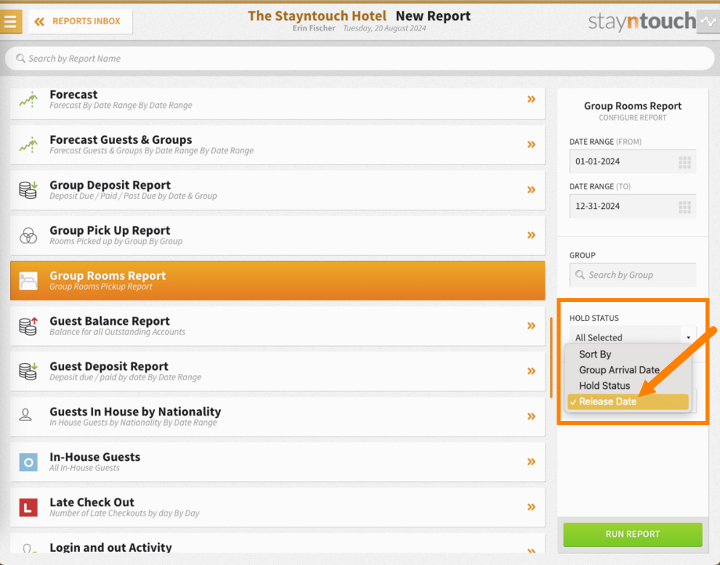Click magnifier icon in Group search
The width and height of the screenshot is (720, 565).
click(x=580, y=275)
